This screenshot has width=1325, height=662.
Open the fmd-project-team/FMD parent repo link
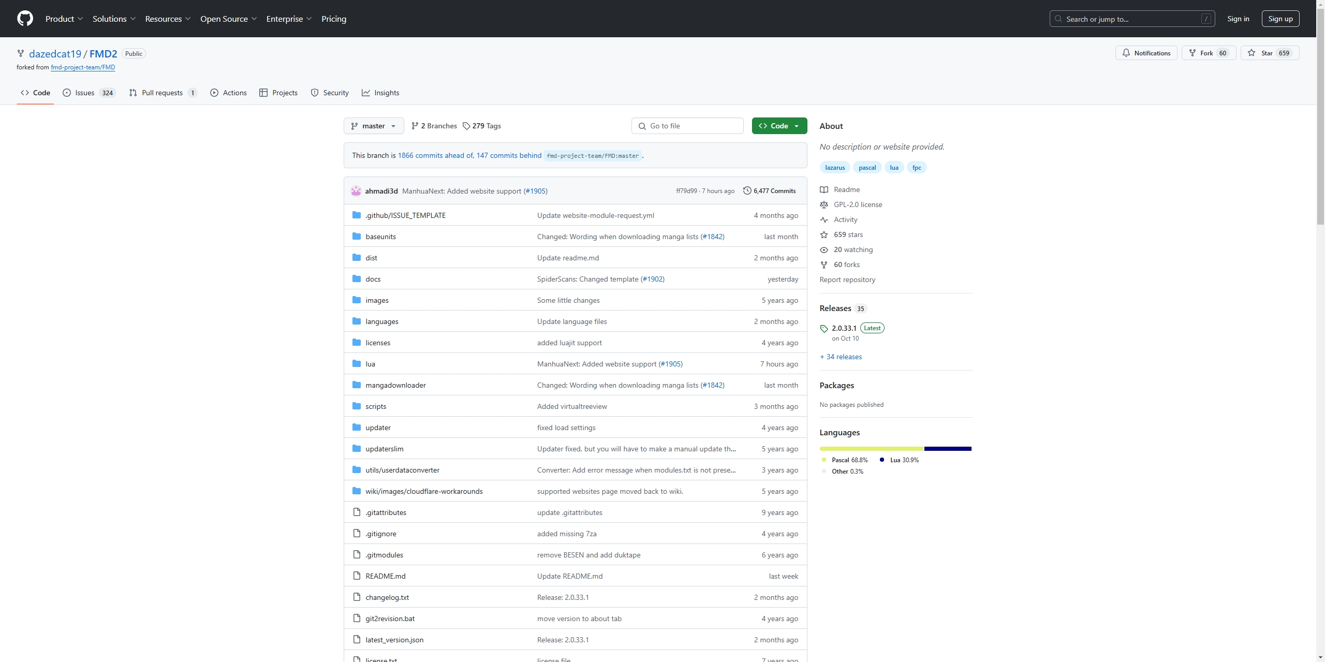pyautogui.click(x=83, y=67)
